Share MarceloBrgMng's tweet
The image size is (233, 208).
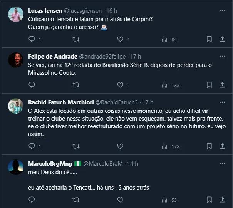(x=222, y=200)
